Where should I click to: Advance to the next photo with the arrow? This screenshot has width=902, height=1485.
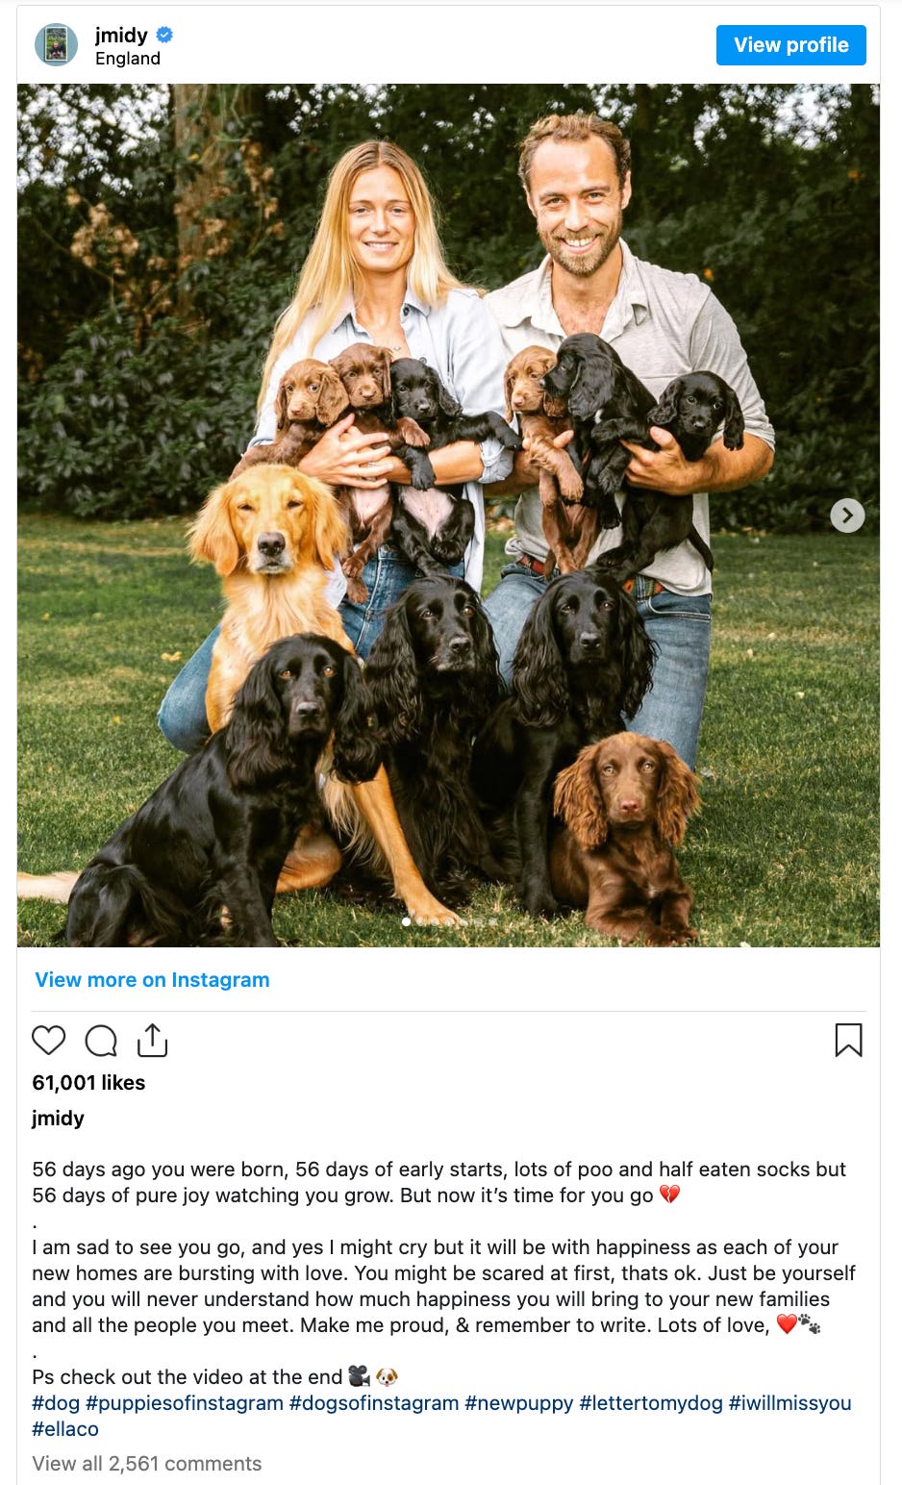point(847,516)
